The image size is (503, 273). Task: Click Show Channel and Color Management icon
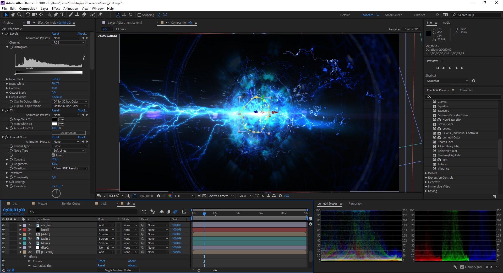pyautogui.click(x=170, y=196)
